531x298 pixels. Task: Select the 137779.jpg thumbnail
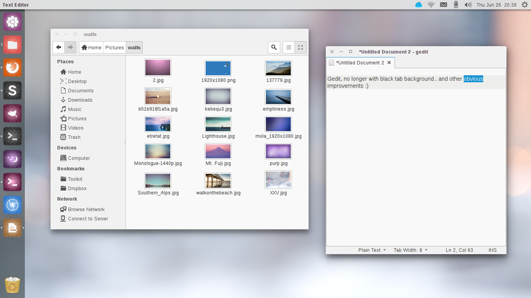tap(278, 68)
